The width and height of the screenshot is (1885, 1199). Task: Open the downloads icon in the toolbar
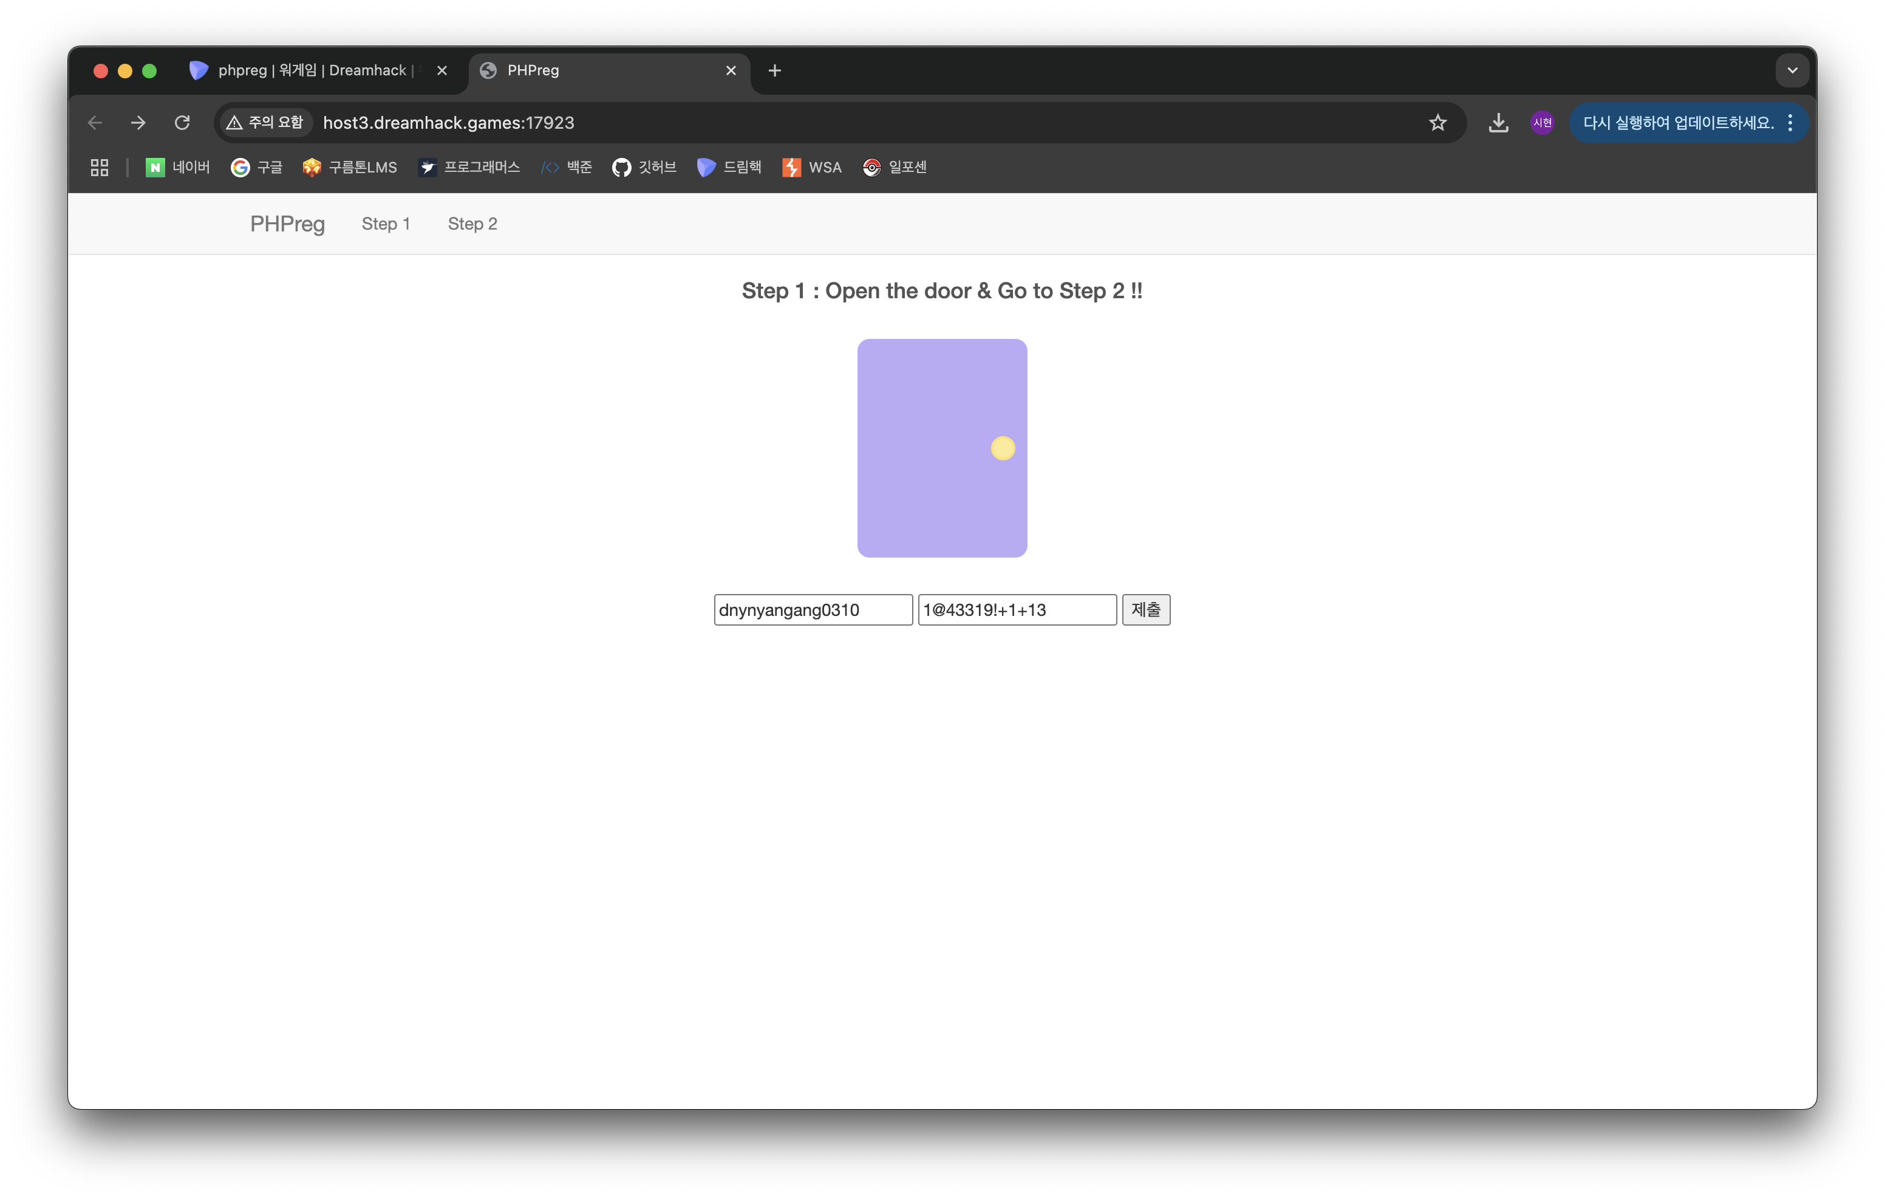tap(1498, 123)
